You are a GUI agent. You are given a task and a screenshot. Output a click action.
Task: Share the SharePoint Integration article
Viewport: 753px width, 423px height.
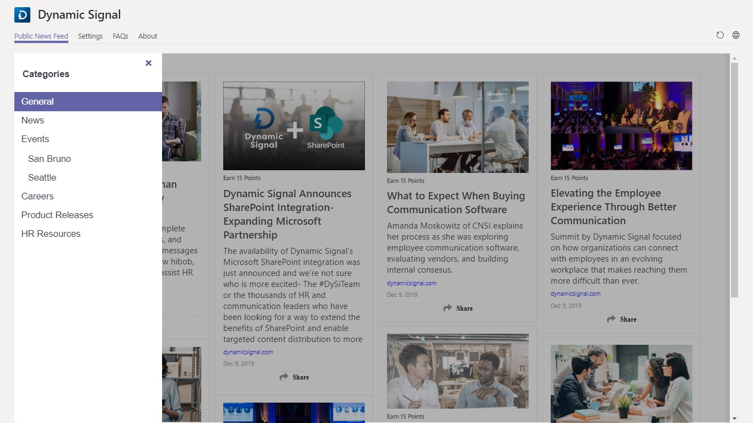click(294, 377)
